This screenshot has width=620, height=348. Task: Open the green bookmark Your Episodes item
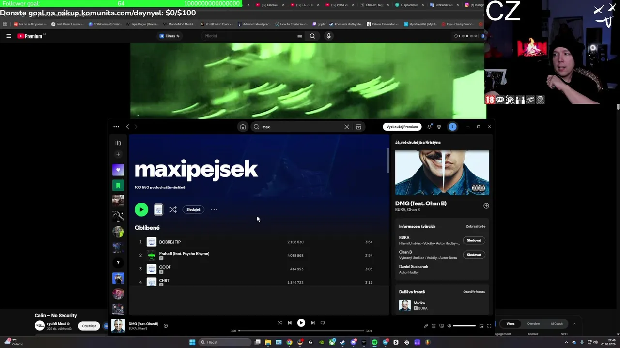pos(118,185)
